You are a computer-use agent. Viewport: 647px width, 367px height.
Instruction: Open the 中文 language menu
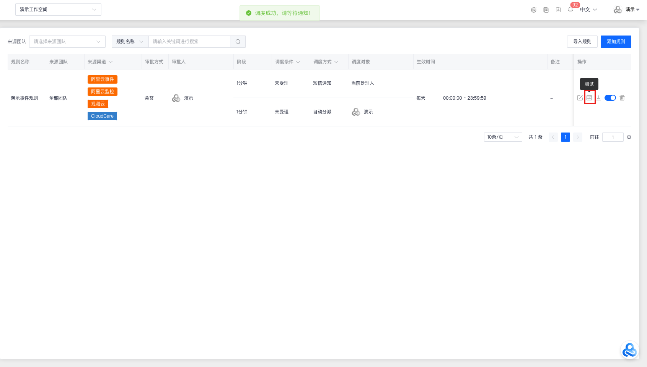(588, 10)
